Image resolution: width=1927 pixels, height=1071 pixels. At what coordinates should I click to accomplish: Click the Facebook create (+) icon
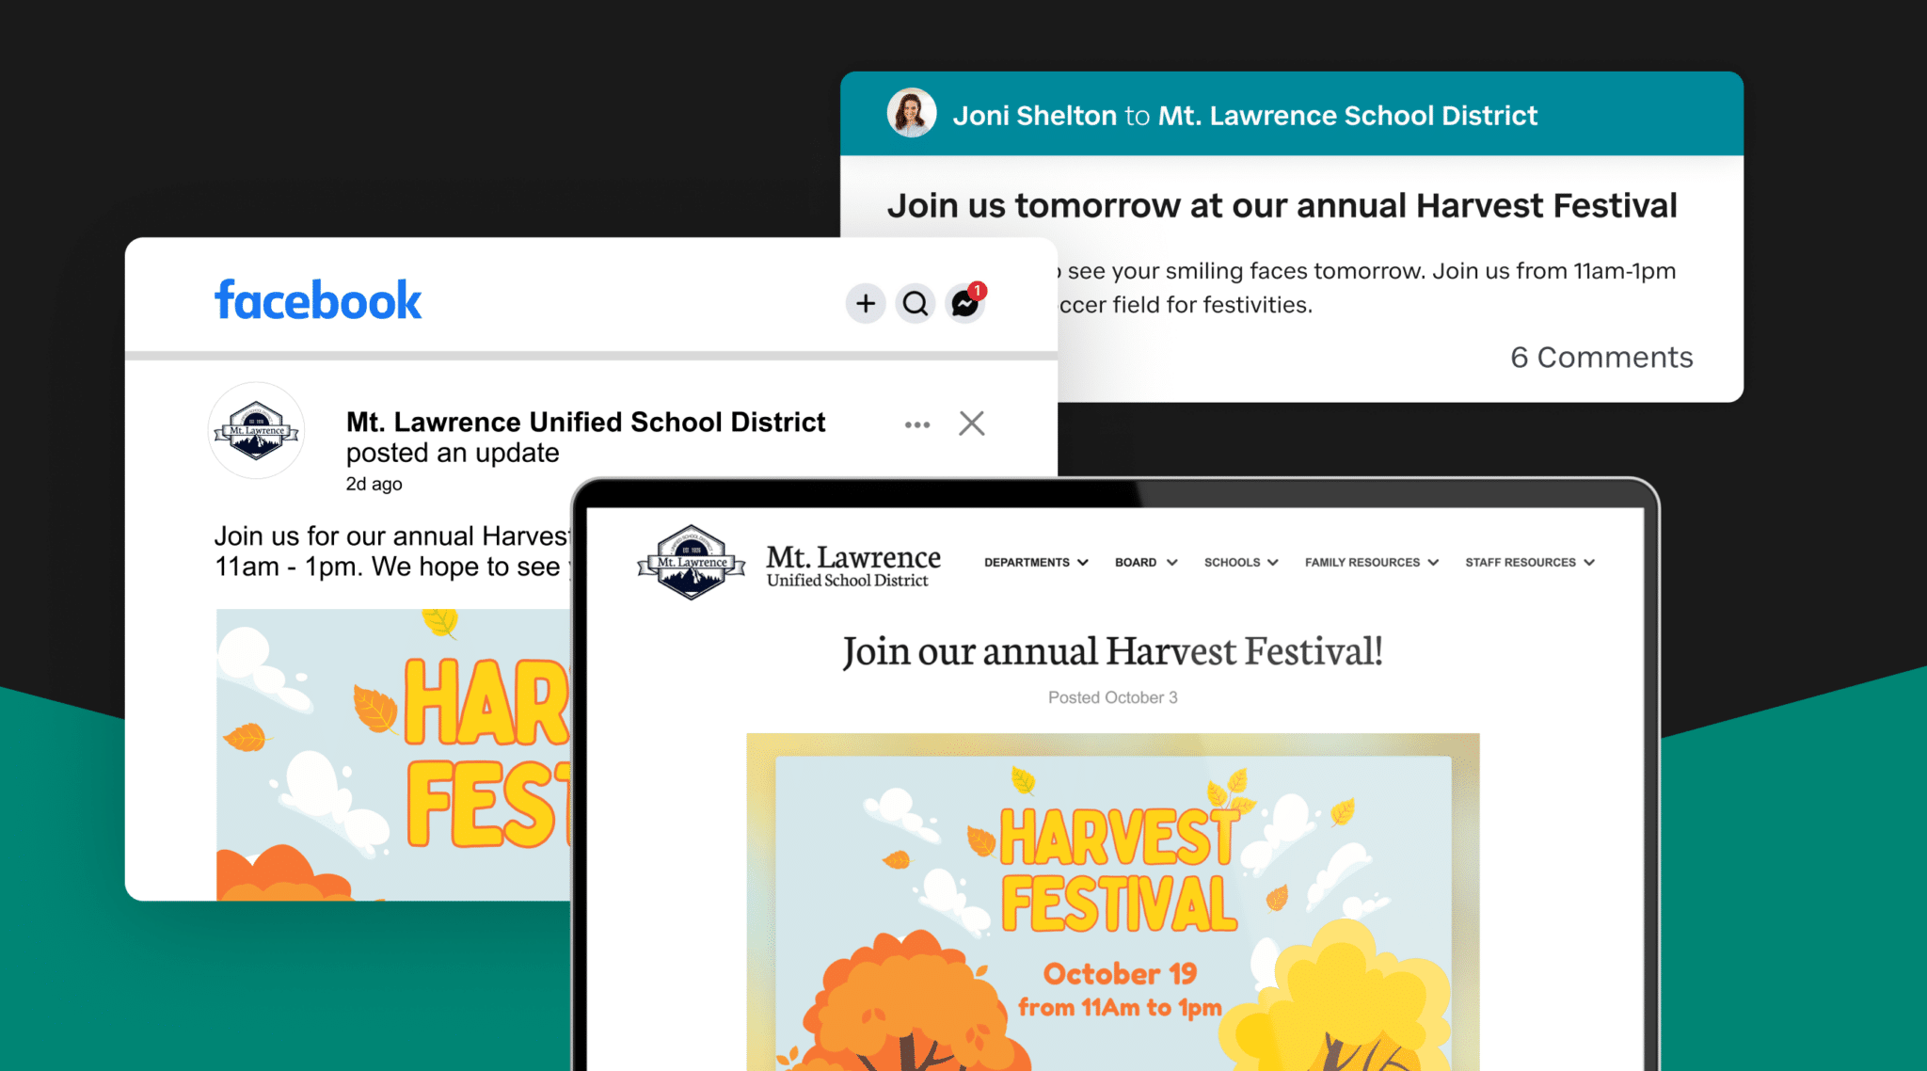[864, 303]
